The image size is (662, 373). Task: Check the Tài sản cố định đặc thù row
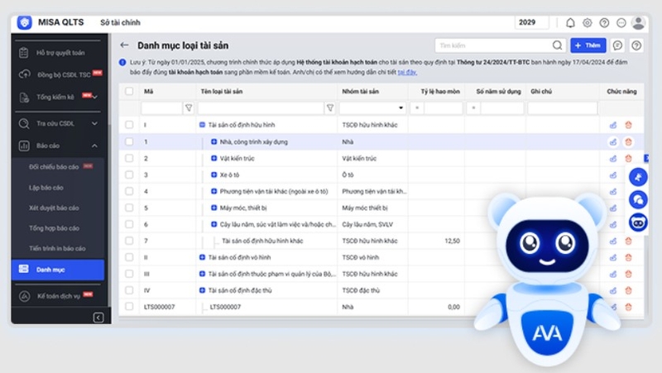coord(129,289)
